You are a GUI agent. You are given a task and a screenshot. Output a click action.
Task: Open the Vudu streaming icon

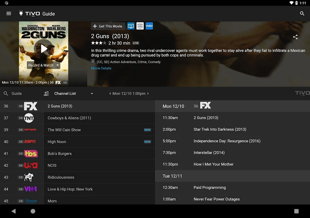point(149,26)
